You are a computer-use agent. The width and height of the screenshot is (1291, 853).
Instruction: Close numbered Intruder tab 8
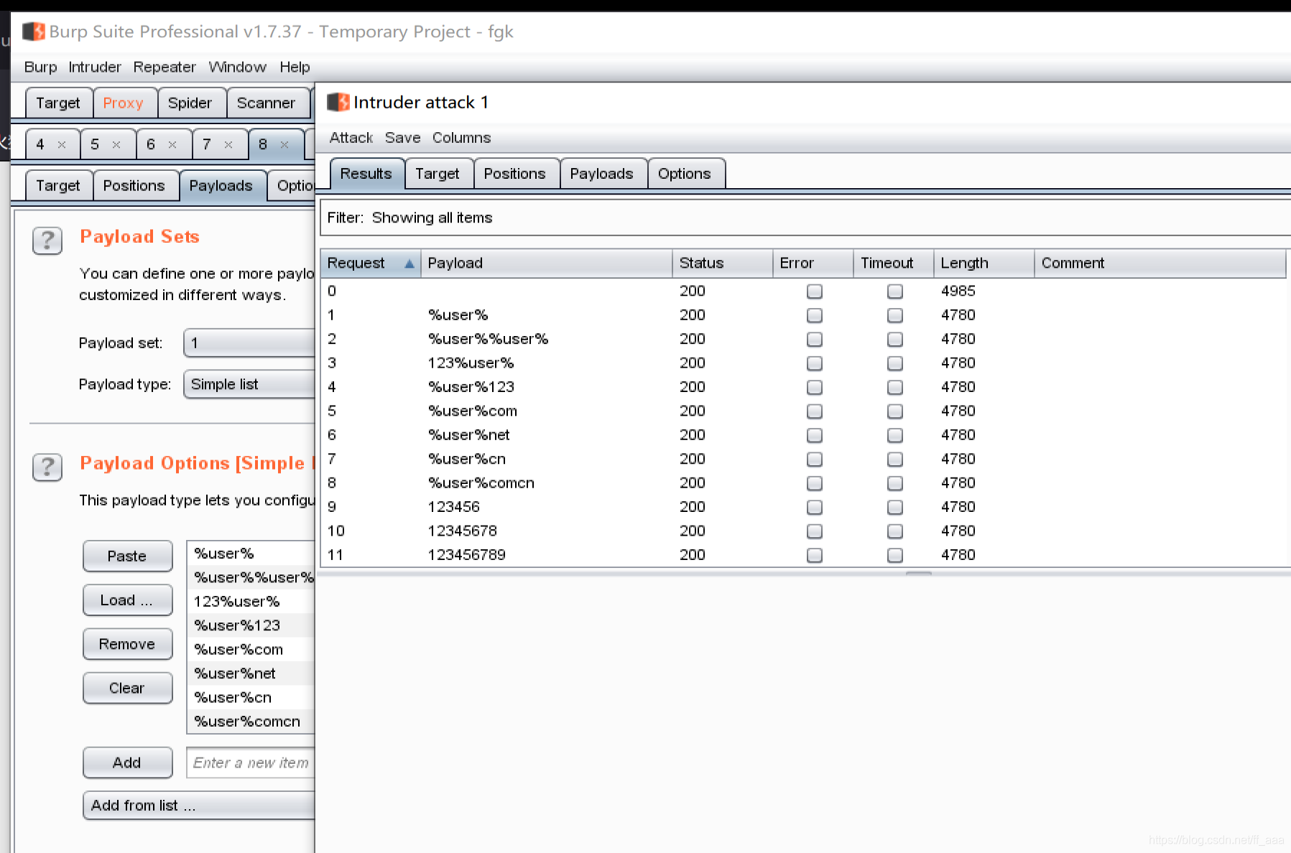click(284, 144)
